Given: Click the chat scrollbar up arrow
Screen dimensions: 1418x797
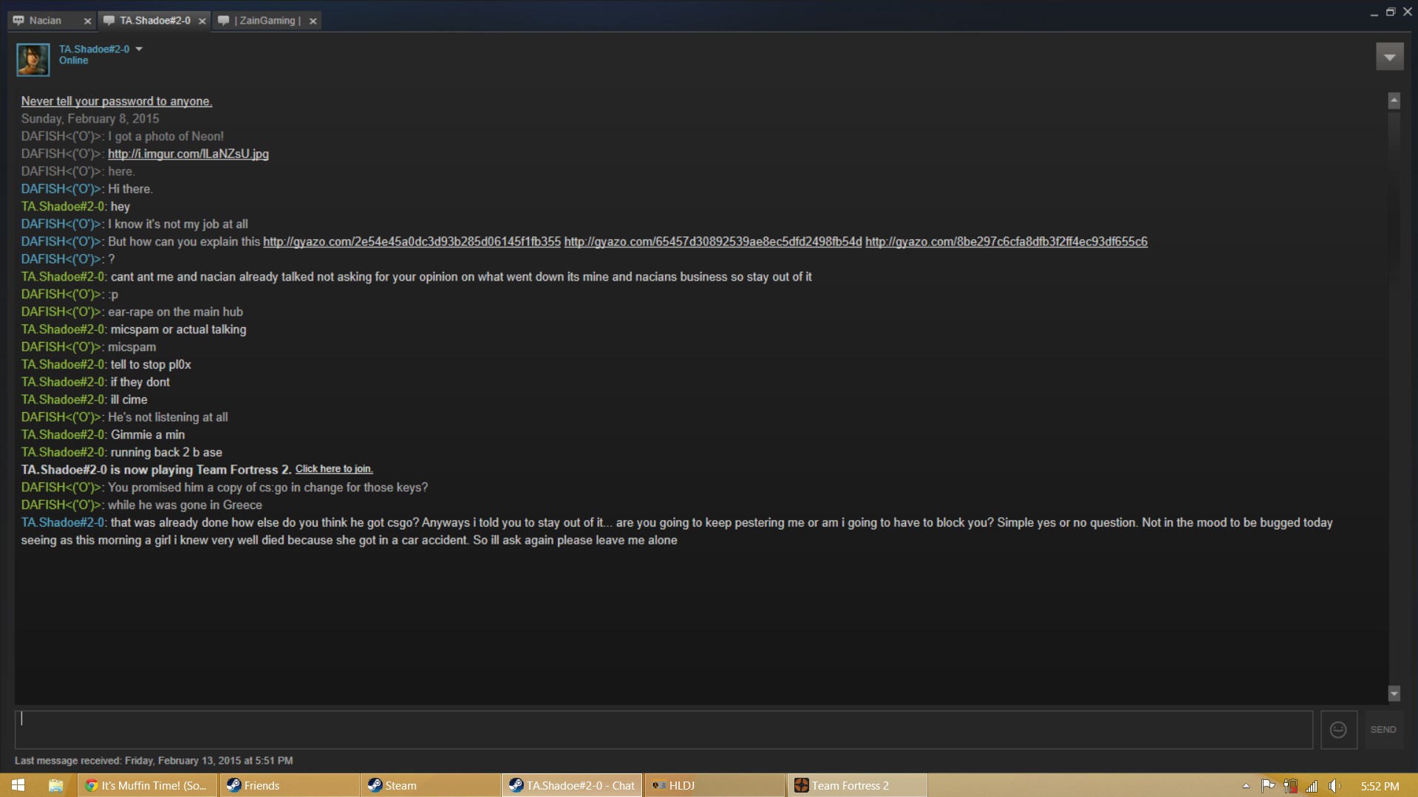Looking at the screenshot, I should [x=1394, y=100].
